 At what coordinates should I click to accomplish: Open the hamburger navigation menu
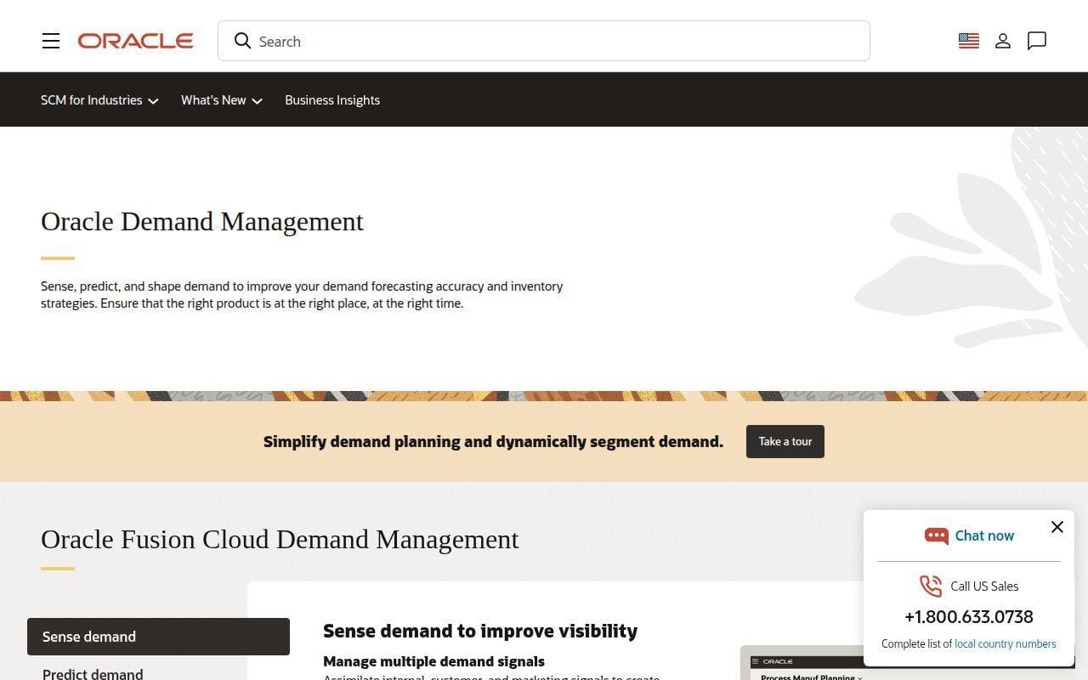(51, 41)
